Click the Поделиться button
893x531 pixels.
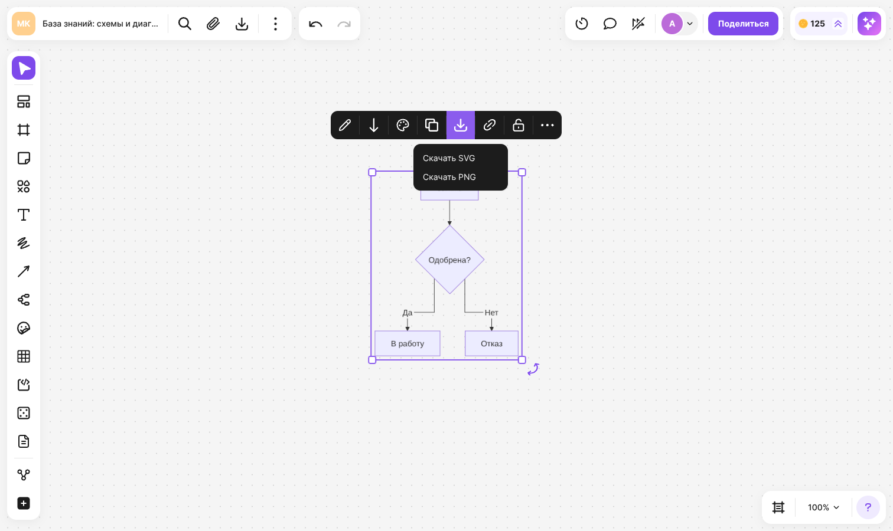point(743,24)
